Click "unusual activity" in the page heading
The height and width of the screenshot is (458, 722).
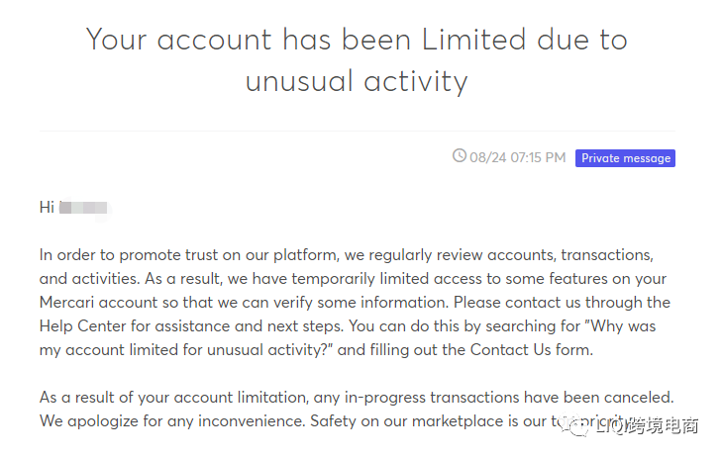click(356, 81)
